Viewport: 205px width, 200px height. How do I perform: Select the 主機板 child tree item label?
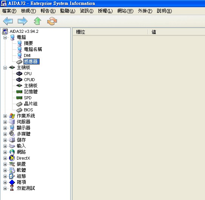click(31, 86)
